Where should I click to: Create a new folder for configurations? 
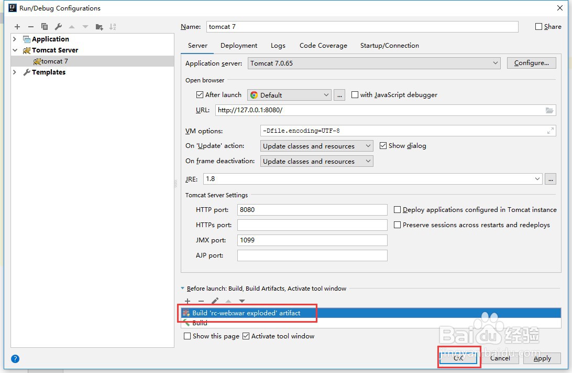click(x=99, y=27)
